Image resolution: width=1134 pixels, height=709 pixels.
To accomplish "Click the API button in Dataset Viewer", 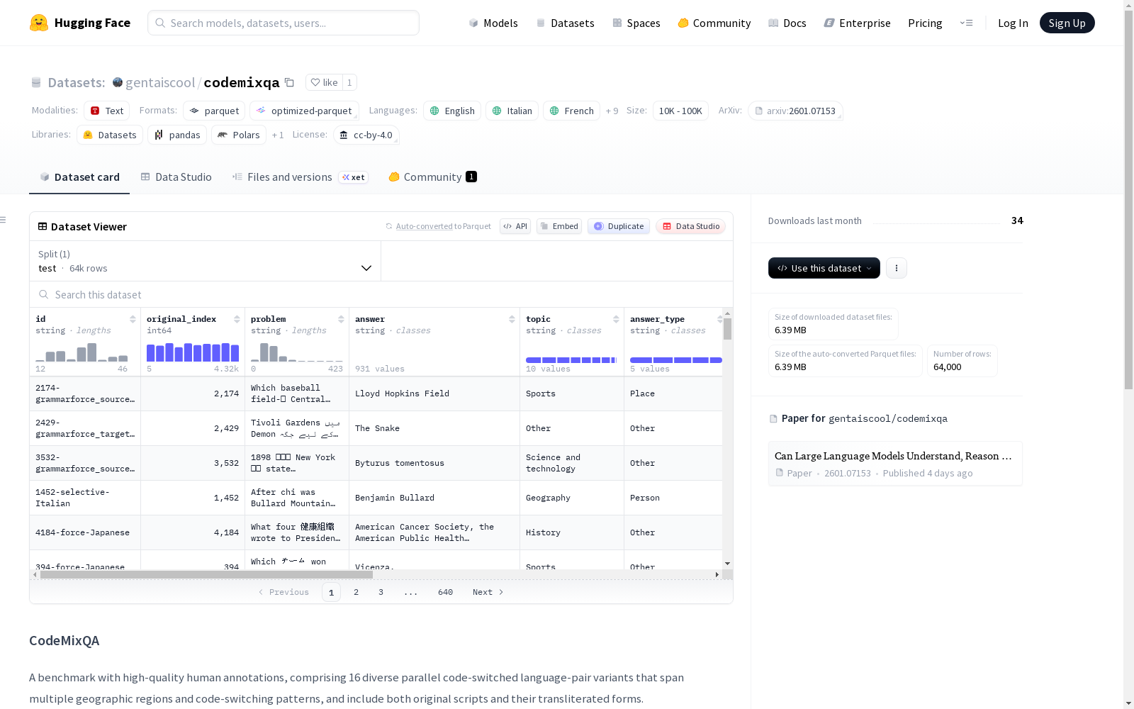I will point(515,226).
